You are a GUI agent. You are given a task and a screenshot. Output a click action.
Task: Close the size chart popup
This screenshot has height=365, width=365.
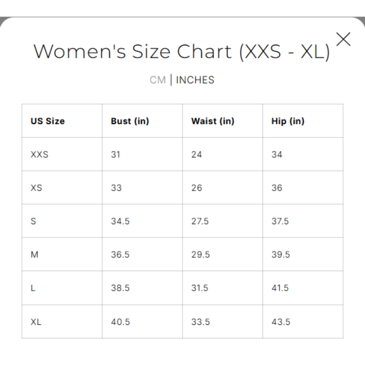(343, 39)
